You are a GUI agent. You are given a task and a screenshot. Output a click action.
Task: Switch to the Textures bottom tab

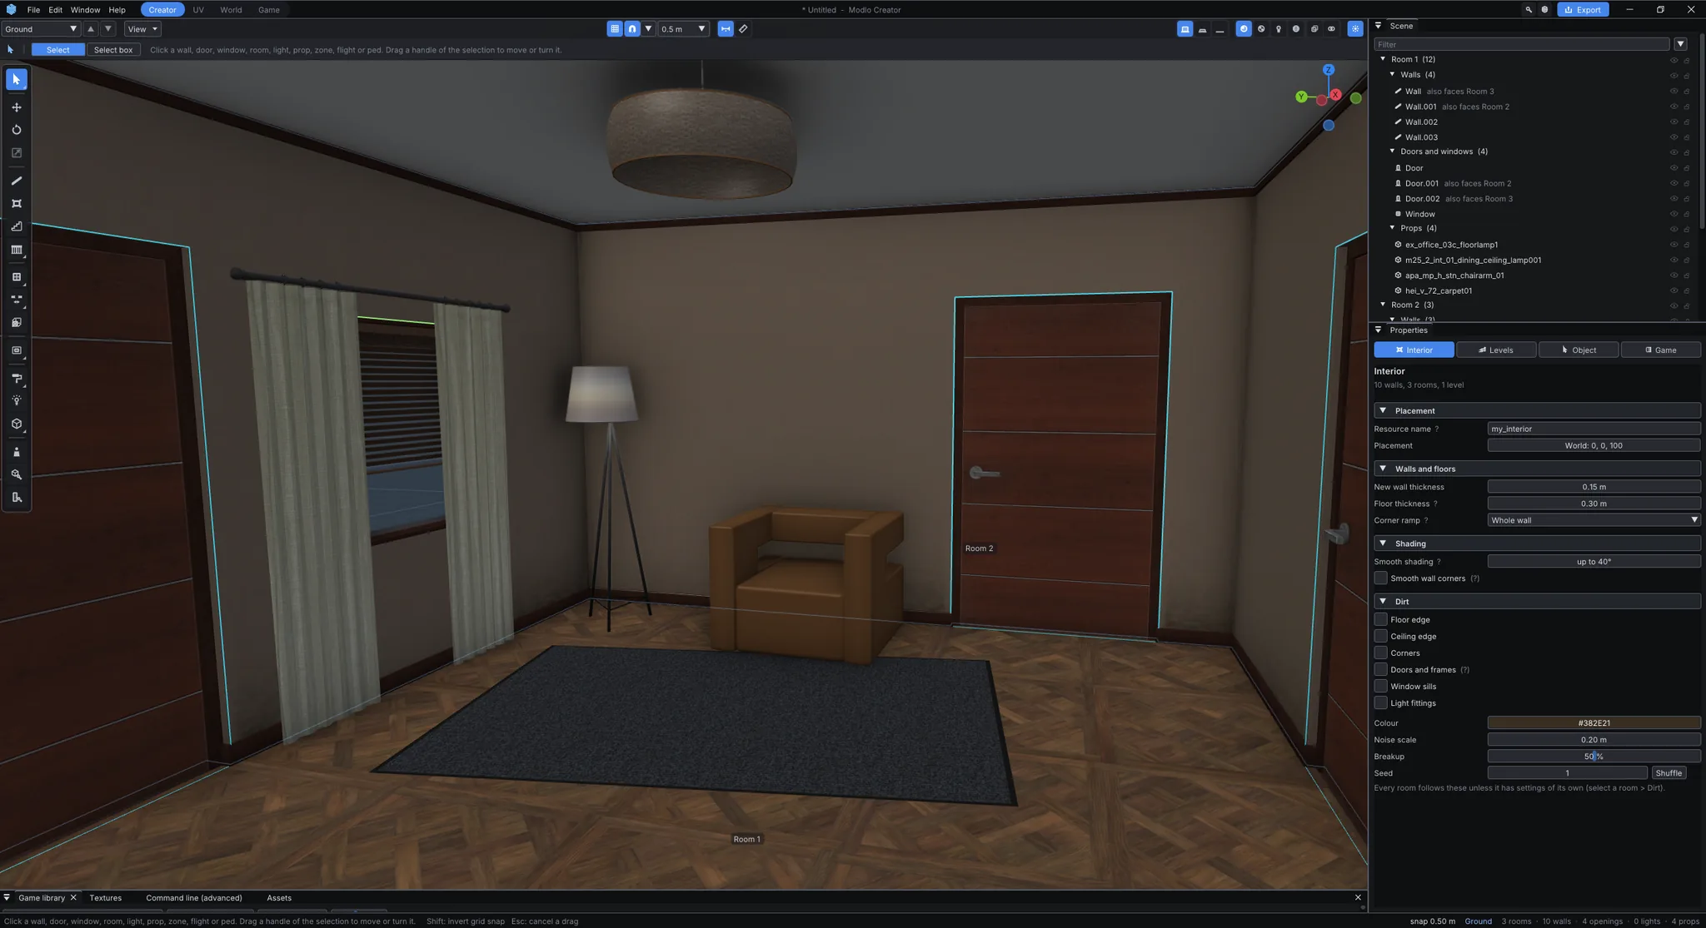coord(106,898)
